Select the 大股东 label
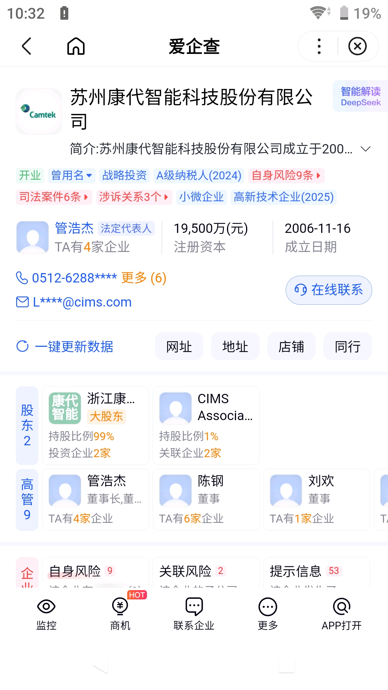 106,417
